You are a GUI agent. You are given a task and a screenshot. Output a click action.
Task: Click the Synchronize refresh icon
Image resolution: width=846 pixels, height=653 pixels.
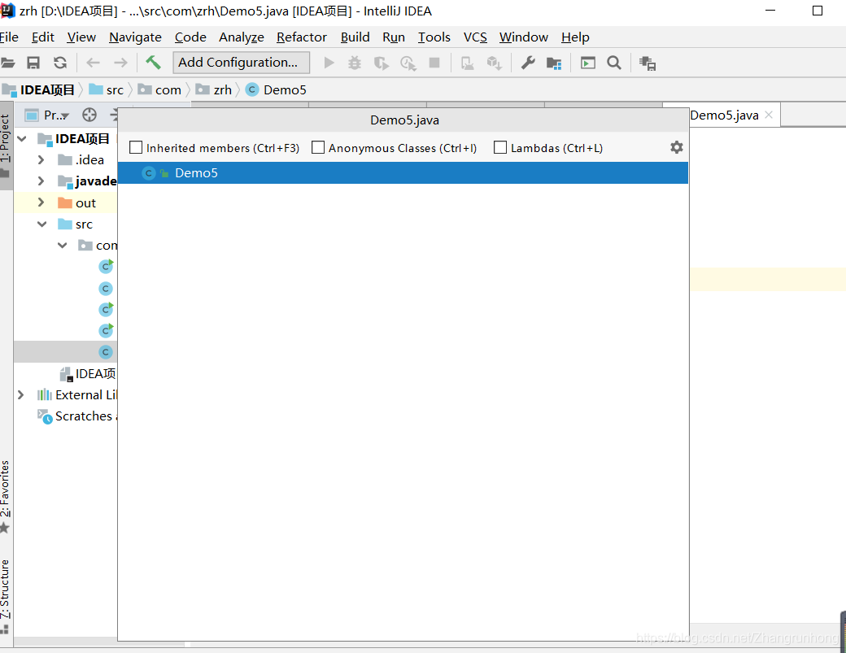60,63
